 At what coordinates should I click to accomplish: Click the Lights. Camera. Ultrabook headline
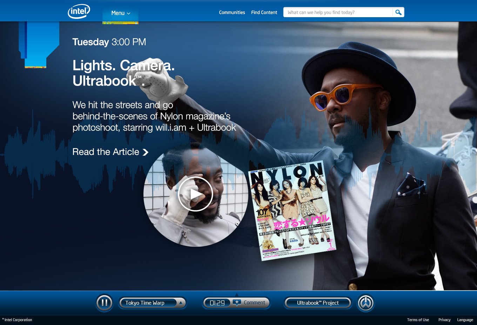[123, 73]
